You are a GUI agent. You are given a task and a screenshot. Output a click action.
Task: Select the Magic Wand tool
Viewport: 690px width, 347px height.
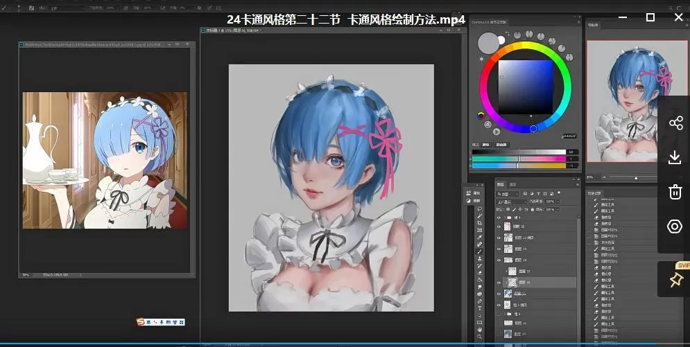[x=480, y=215]
